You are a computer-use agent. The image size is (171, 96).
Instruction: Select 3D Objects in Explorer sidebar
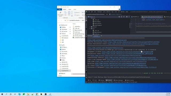(63, 47)
